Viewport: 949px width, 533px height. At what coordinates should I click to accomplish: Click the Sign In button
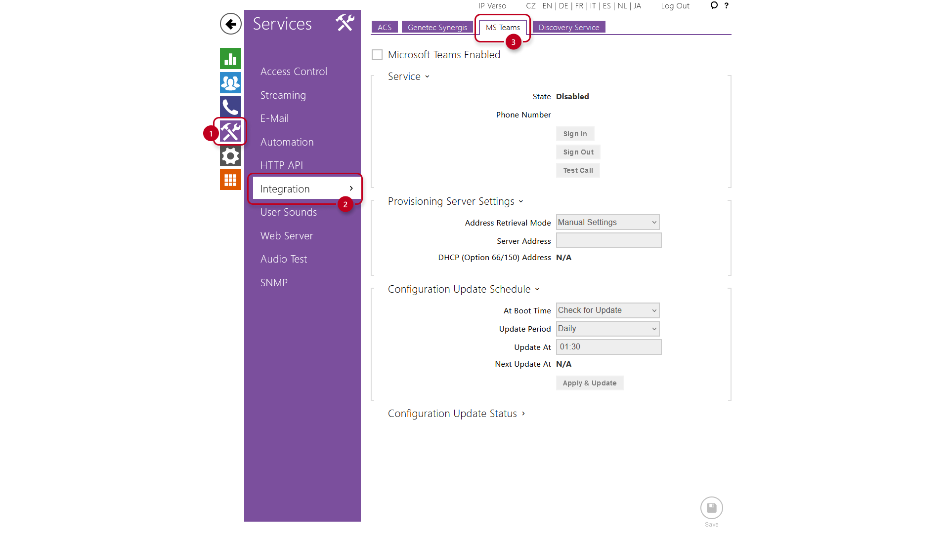pyautogui.click(x=575, y=134)
